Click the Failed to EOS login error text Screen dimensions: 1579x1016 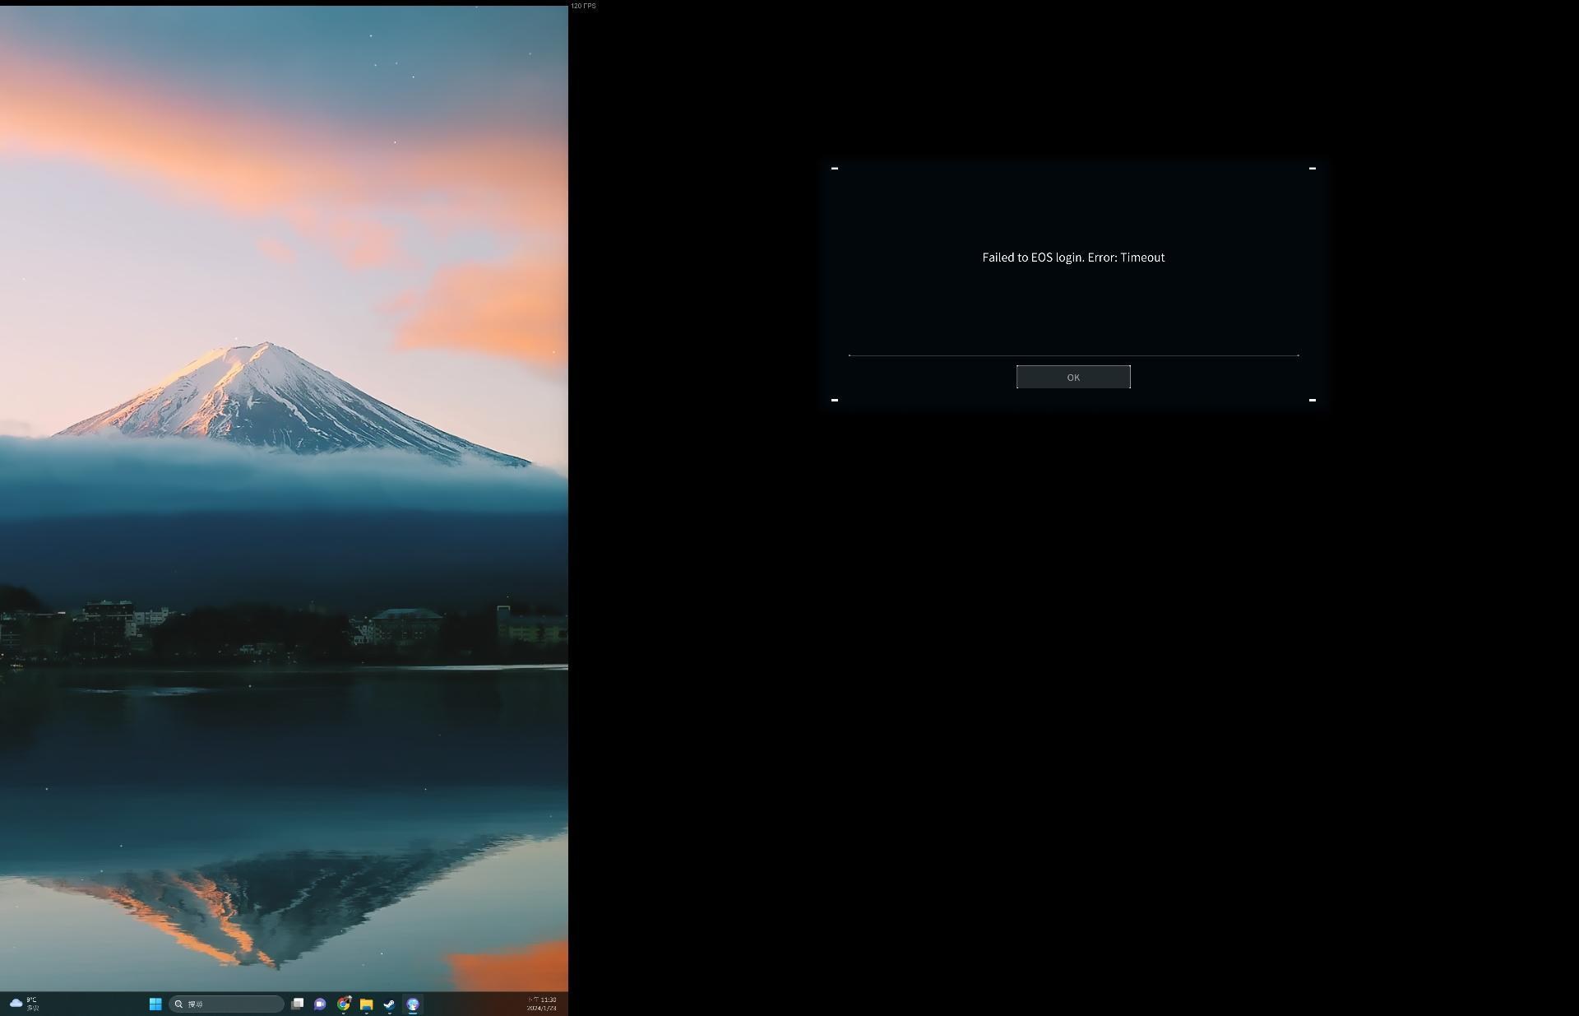point(1073,257)
